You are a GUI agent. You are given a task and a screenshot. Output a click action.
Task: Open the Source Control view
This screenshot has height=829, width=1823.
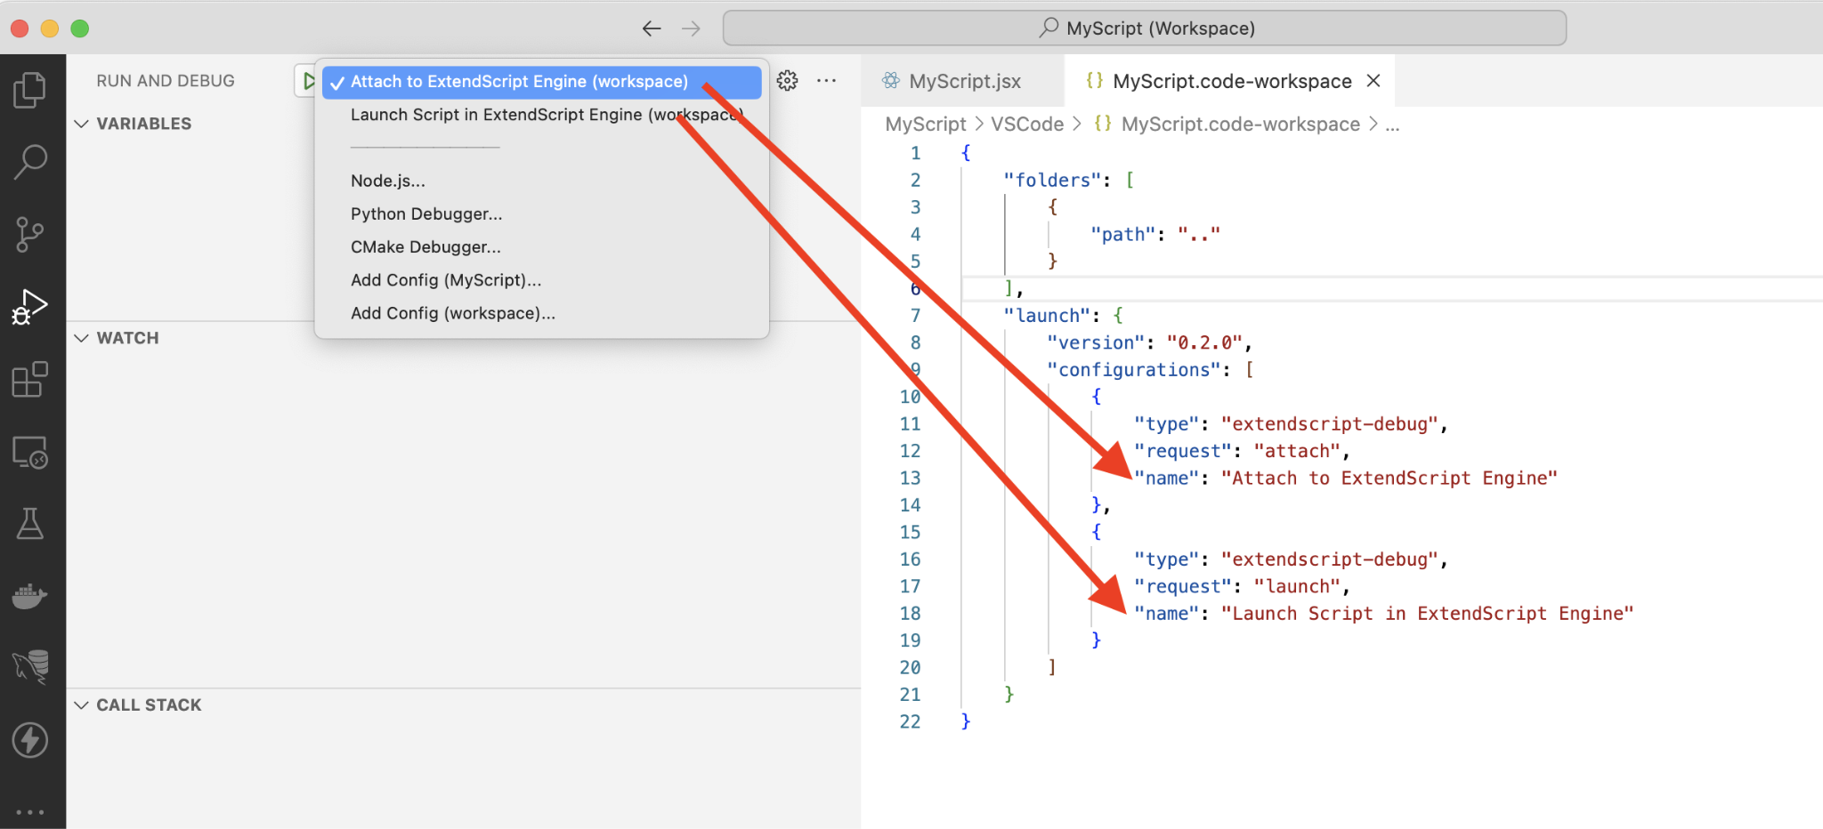tap(30, 235)
